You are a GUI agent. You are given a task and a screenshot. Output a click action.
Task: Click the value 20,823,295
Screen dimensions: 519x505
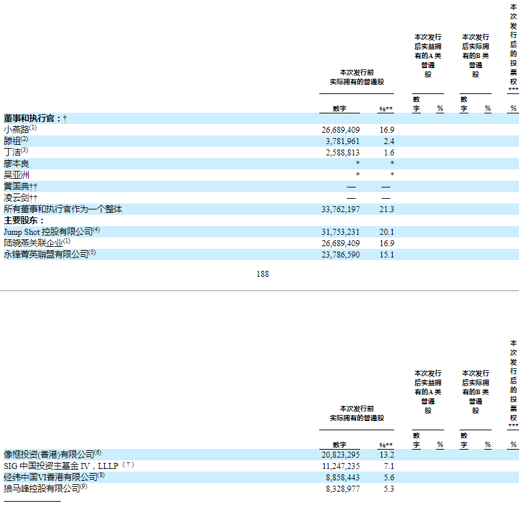[x=341, y=455]
